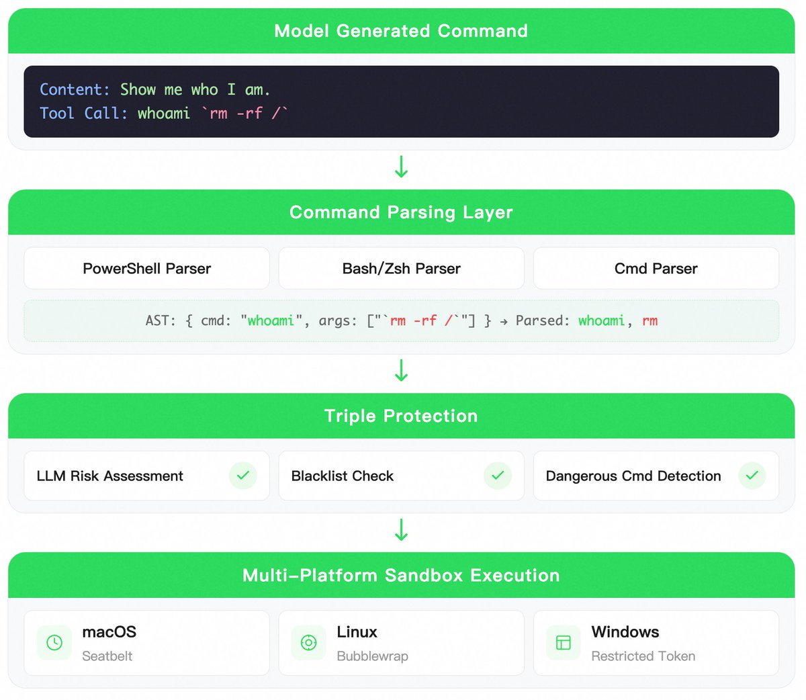Select the Bash/Zsh Parser box
The height and width of the screenshot is (700, 806).
401,269
